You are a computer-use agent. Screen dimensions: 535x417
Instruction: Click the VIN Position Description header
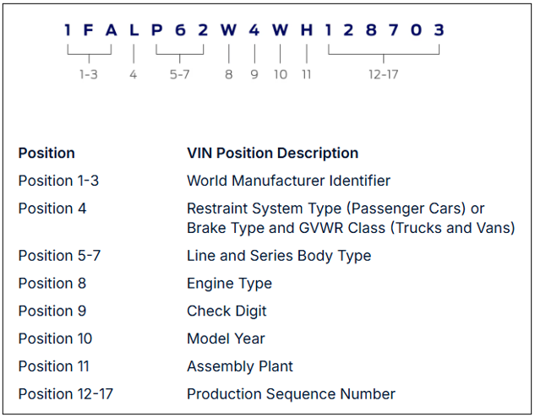coord(272,153)
